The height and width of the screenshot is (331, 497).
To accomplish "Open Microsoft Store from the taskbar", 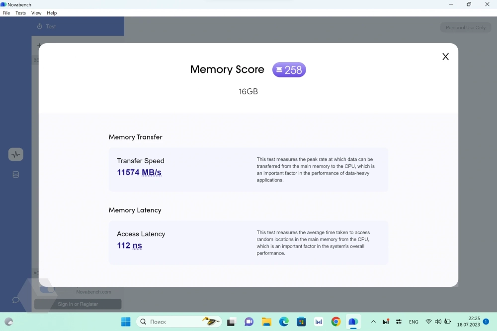I will point(301,322).
